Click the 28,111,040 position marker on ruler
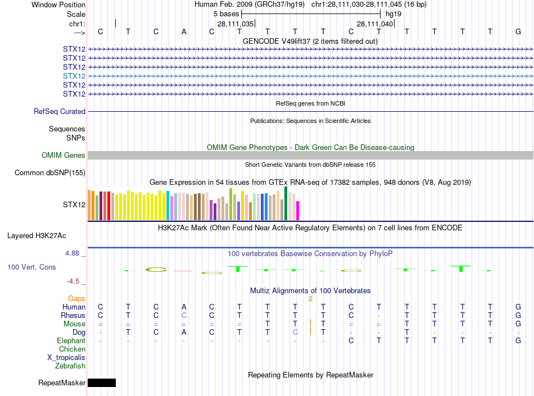Viewport: 534px width, 396px height. click(x=375, y=24)
